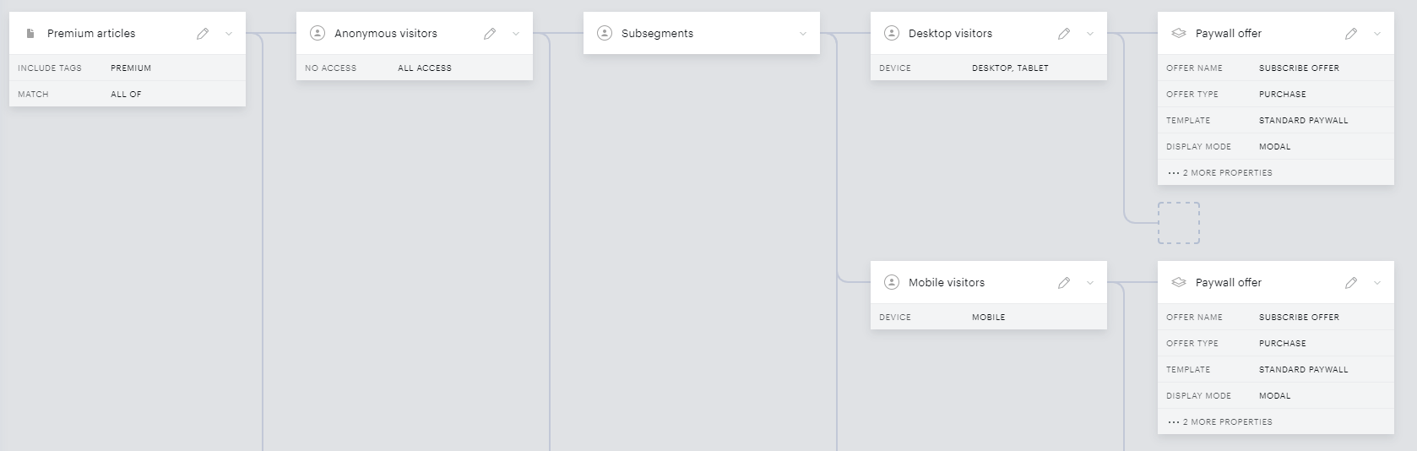Viewport: 1417px width, 451px height.
Task: Open Anonymous visitors chevron dropdown
Action: pos(516,34)
